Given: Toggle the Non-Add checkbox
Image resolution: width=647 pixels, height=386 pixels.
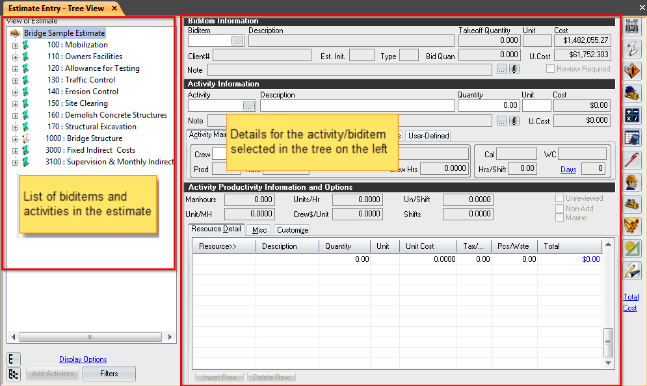Looking at the screenshot, I should point(560,209).
